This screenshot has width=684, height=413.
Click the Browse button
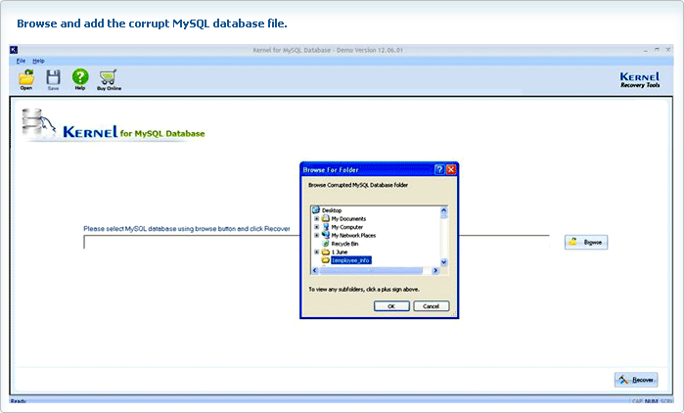click(x=586, y=242)
